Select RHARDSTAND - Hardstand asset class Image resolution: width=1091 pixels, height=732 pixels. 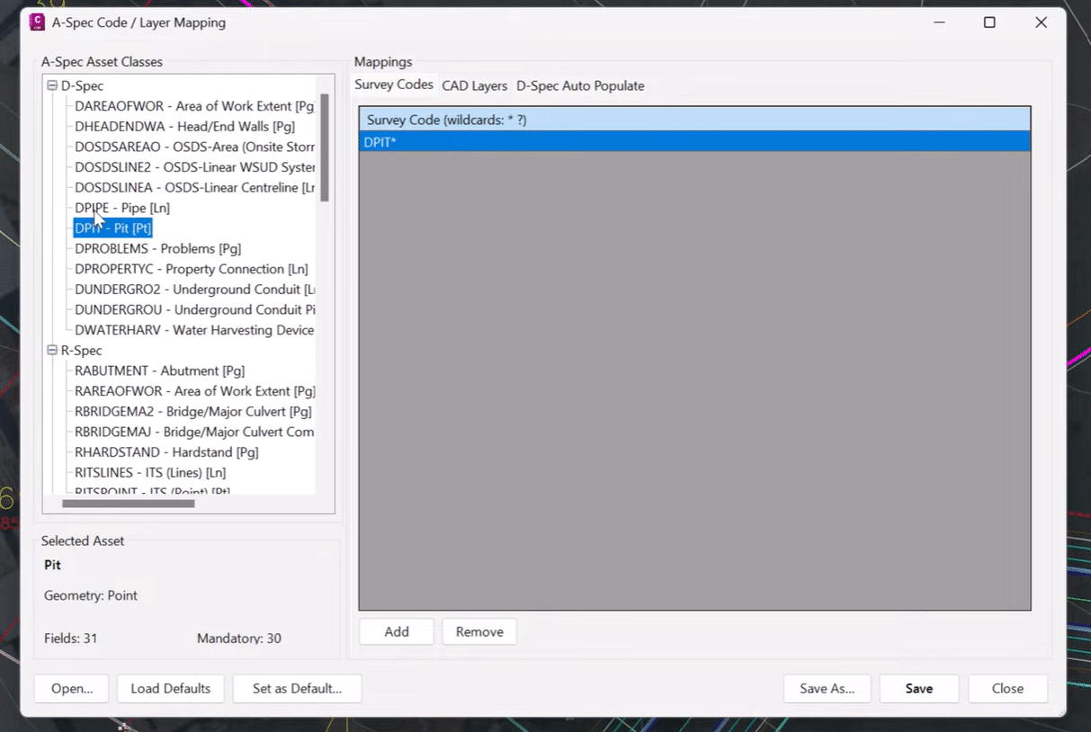tap(166, 453)
